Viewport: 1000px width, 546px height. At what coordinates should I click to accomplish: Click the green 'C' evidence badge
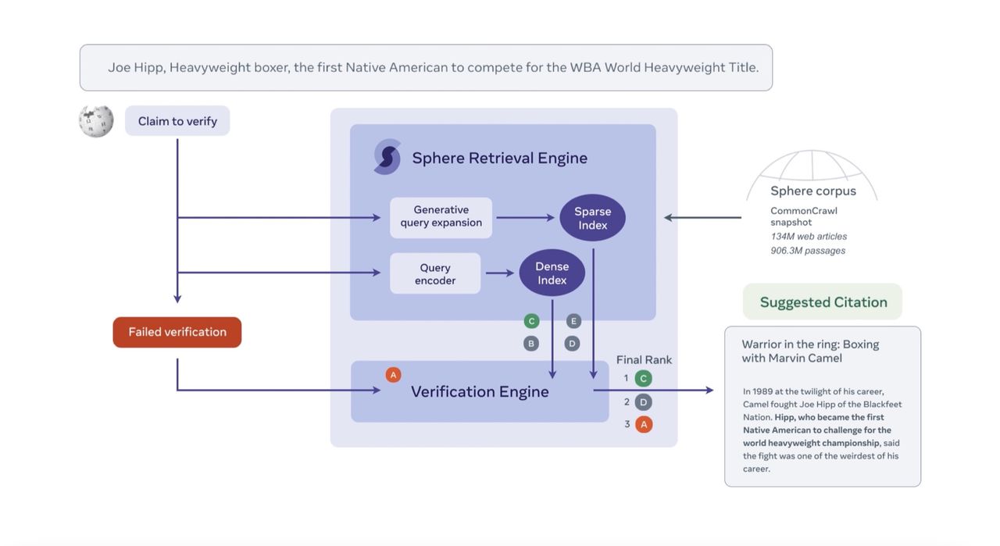click(x=531, y=320)
